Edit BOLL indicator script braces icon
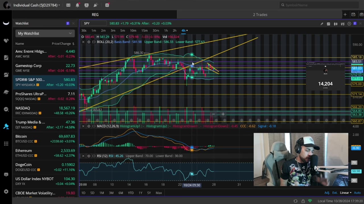This screenshot has width=364, height=204. tap(94, 42)
